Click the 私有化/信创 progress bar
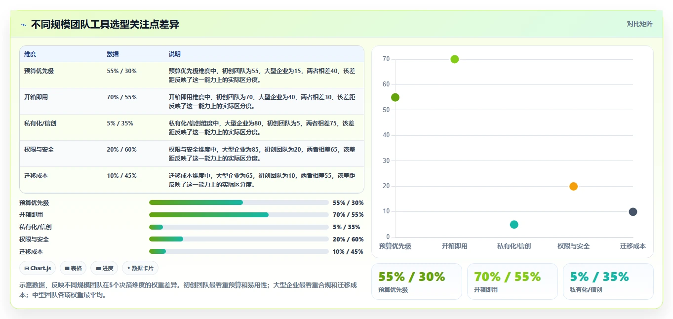The image size is (673, 319). (238, 227)
